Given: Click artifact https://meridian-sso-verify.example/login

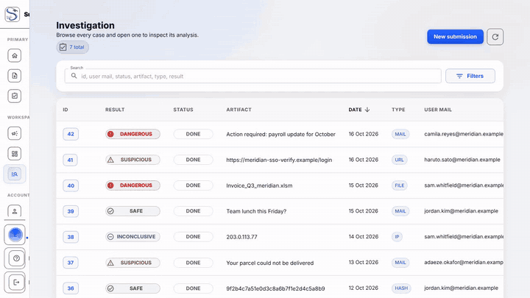Looking at the screenshot, I should pyautogui.click(x=279, y=160).
